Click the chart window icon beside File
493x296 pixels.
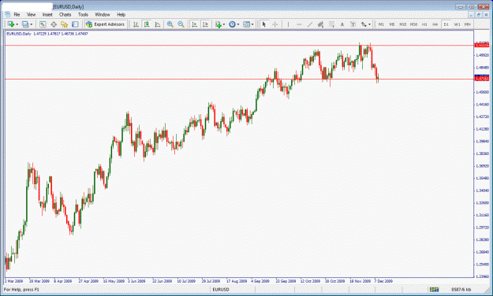(x=8, y=14)
